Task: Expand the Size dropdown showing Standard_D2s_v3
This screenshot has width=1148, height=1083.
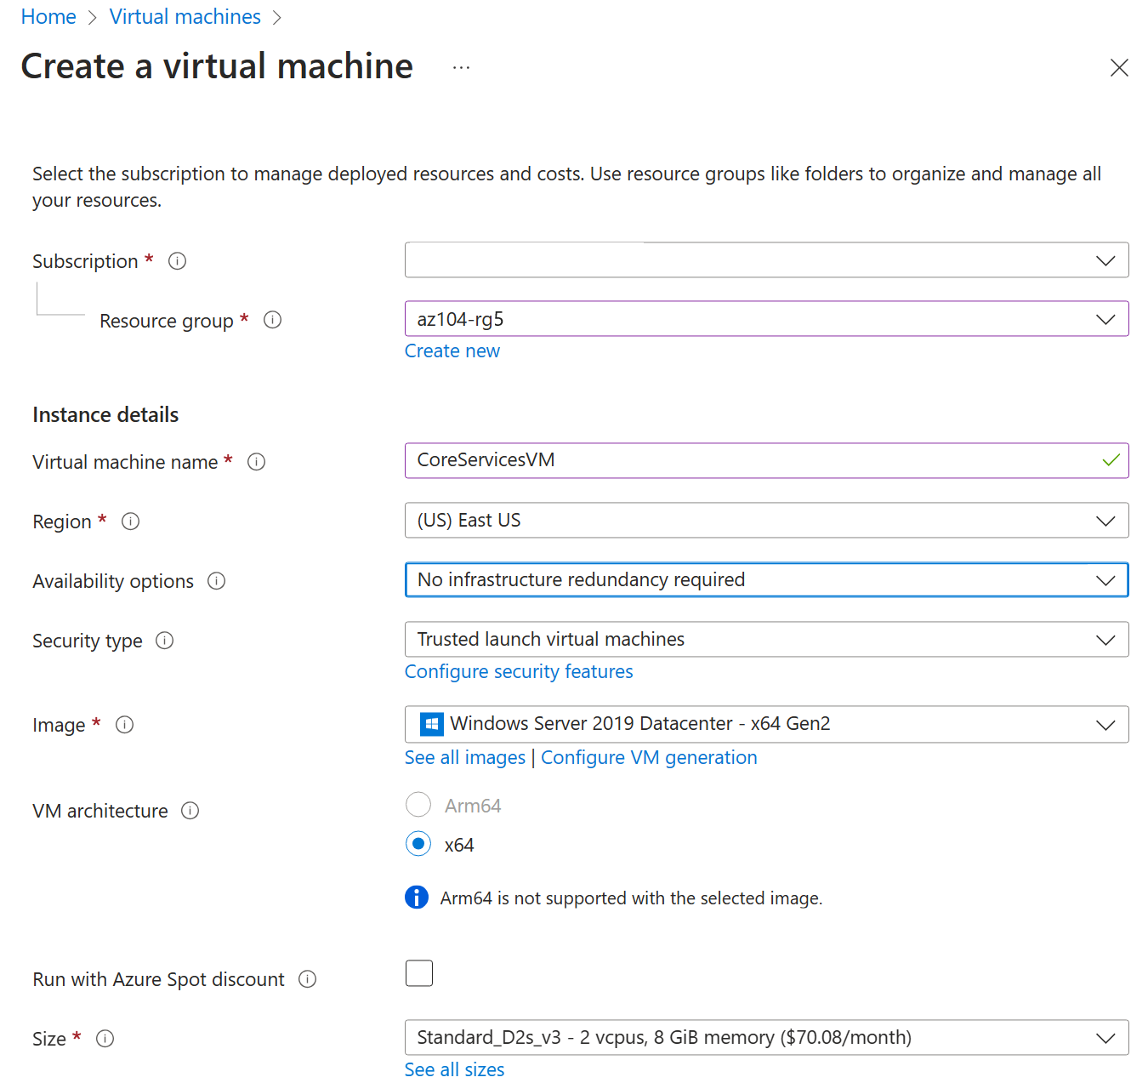Action: 1105,1037
